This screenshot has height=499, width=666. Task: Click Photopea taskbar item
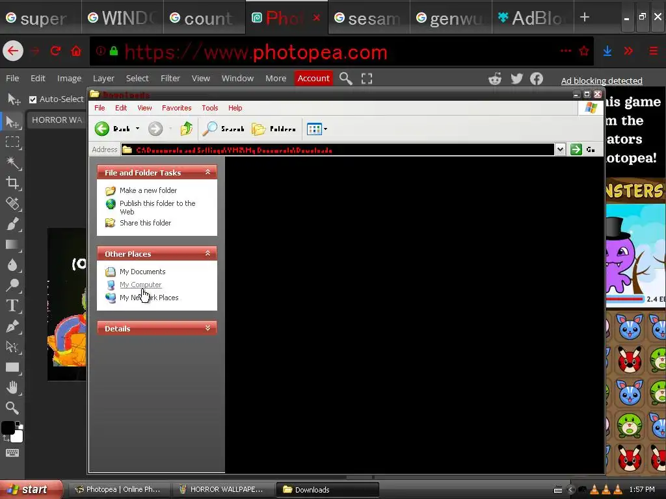click(118, 489)
